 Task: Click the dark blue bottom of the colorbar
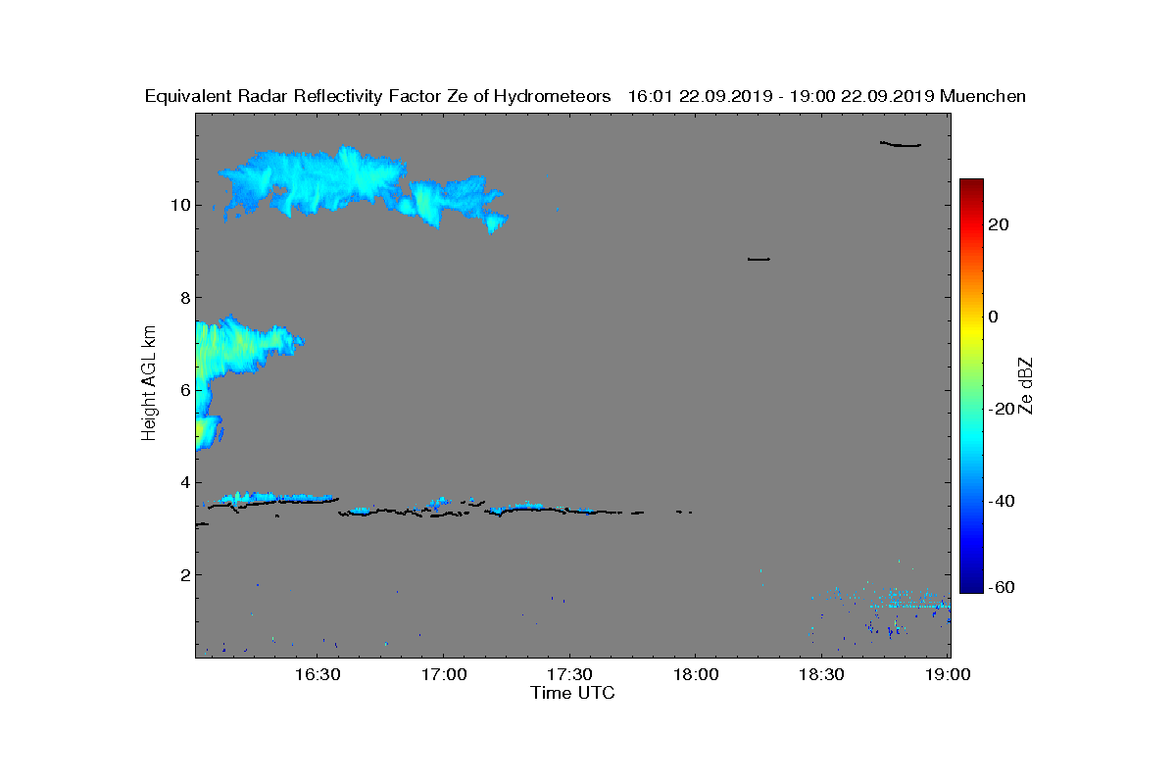pyautogui.click(x=971, y=586)
